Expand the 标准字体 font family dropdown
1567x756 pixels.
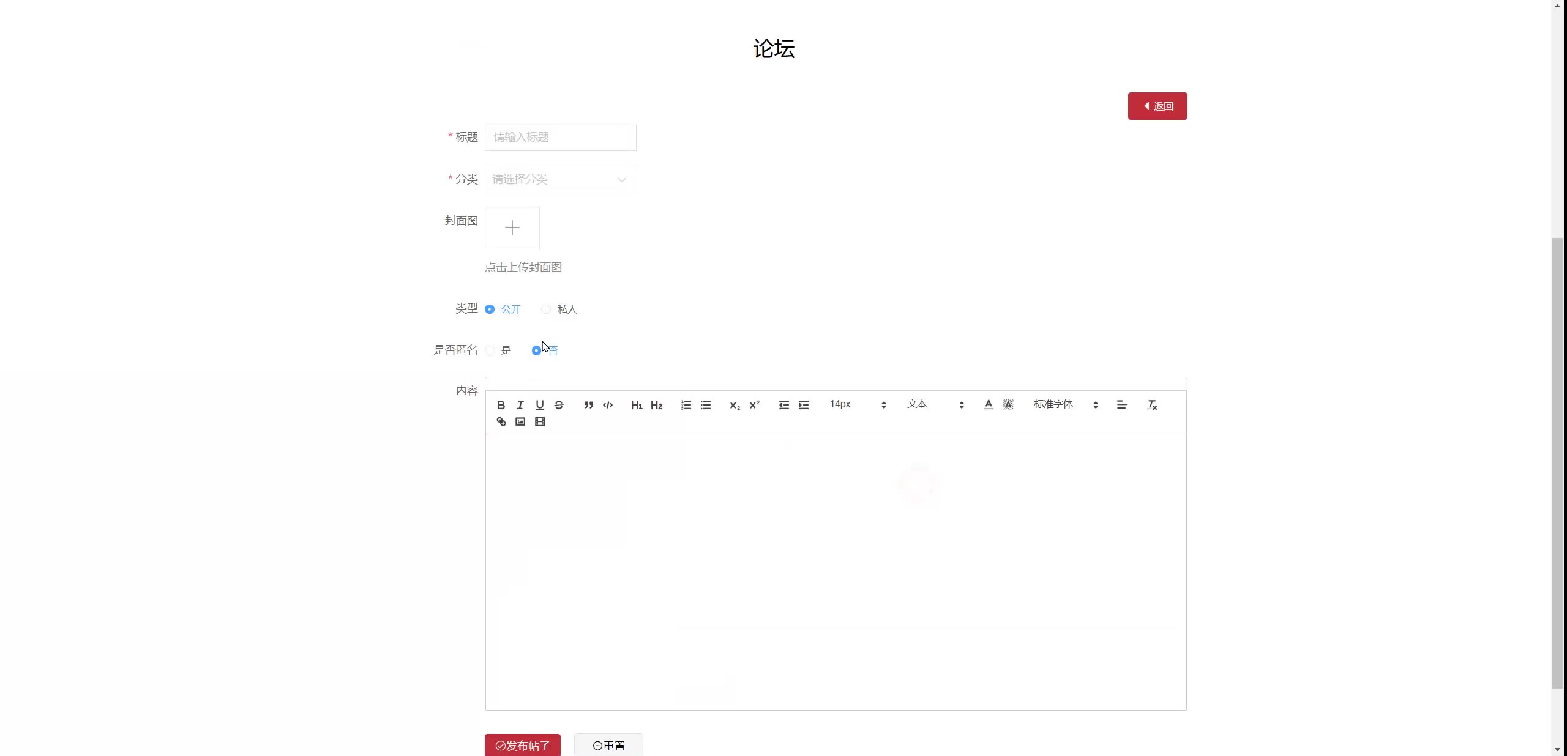(1065, 404)
